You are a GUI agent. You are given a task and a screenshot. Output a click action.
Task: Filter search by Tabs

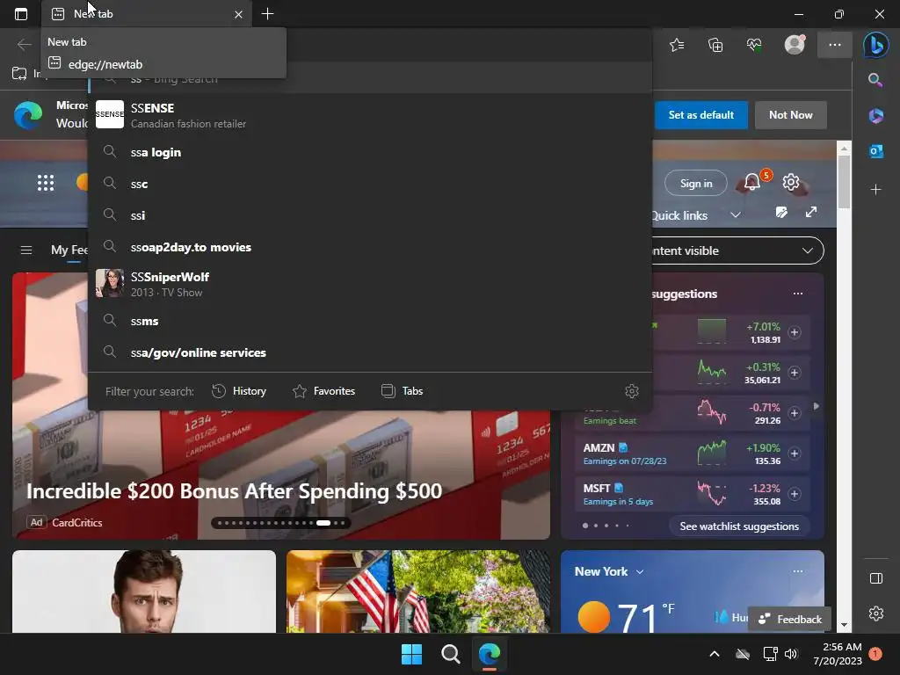[402, 391]
